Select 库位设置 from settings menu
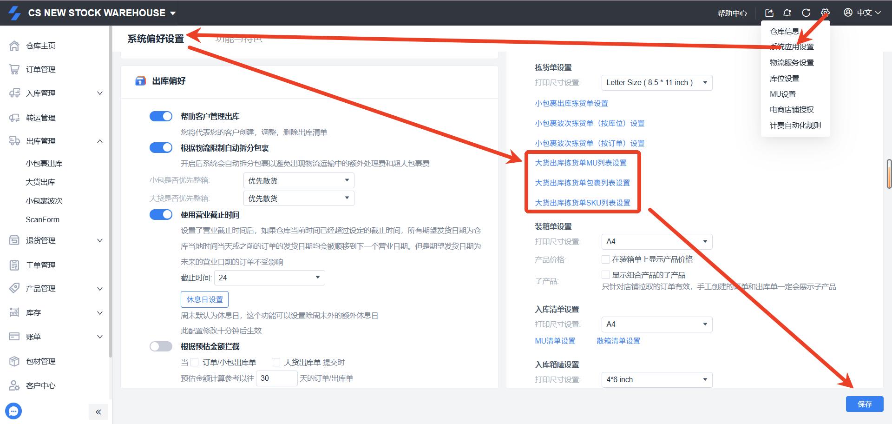Image resolution: width=892 pixels, height=424 pixels. 784,78
